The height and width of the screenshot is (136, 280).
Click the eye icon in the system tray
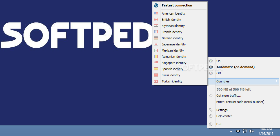point(238,132)
